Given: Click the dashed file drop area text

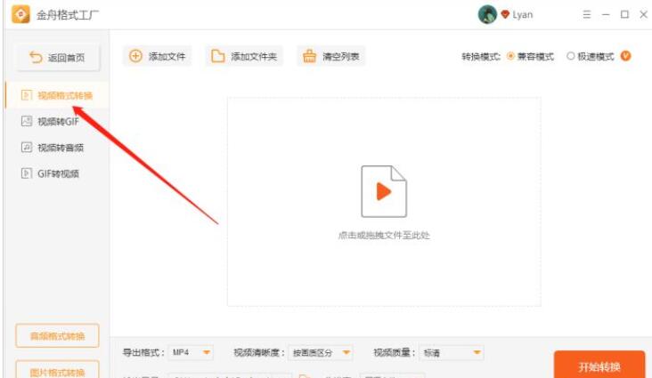Looking at the screenshot, I should pos(384,235).
